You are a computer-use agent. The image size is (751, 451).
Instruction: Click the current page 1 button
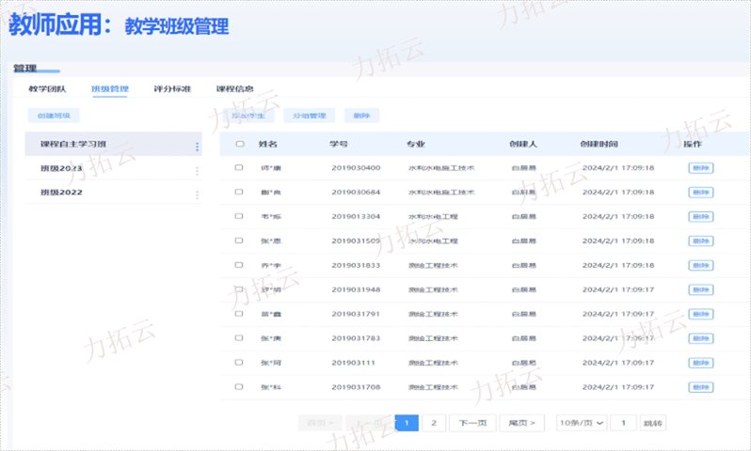(x=407, y=423)
